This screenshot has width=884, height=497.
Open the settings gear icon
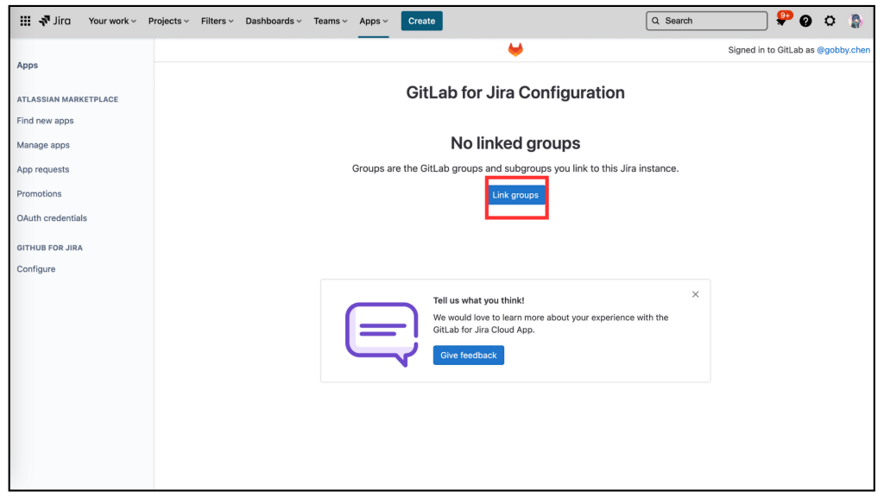click(830, 21)
